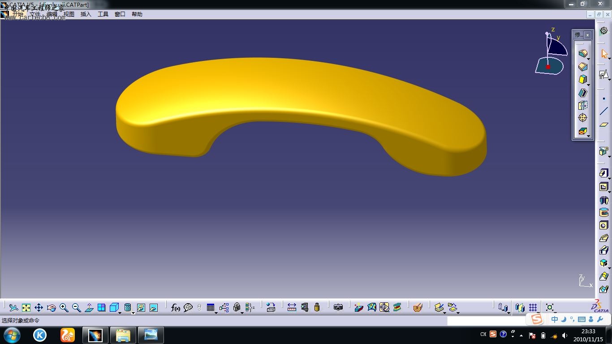Open Windows Start button
612x344 pixels.
[12, 335]
